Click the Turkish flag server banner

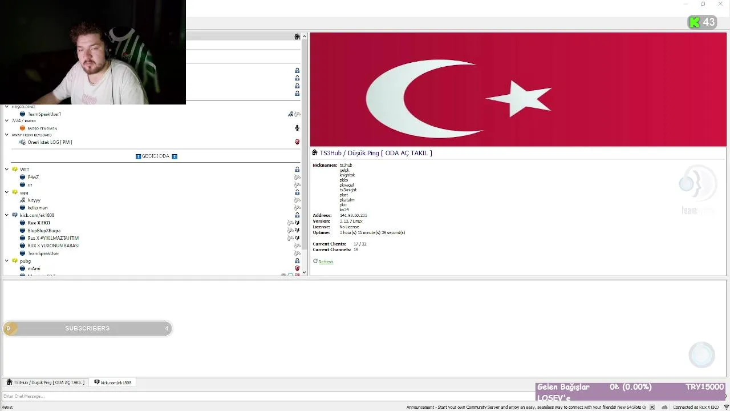(518, 90)
